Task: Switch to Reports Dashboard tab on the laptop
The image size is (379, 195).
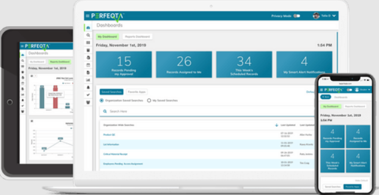Action: 137,37
